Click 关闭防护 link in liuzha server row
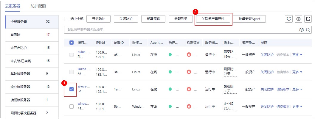 pos(267,72)
